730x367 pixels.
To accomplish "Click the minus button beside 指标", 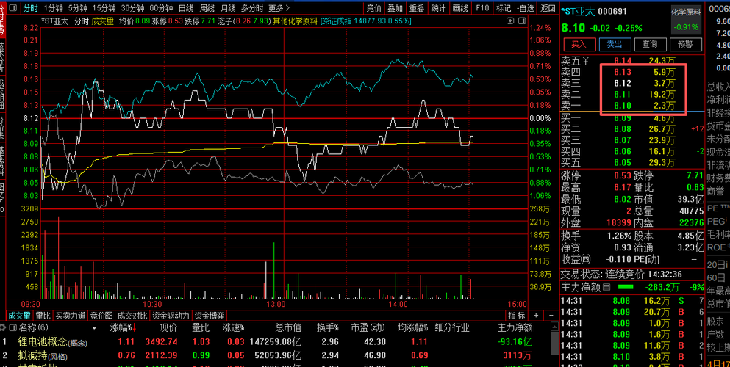I will pos(551,316).
